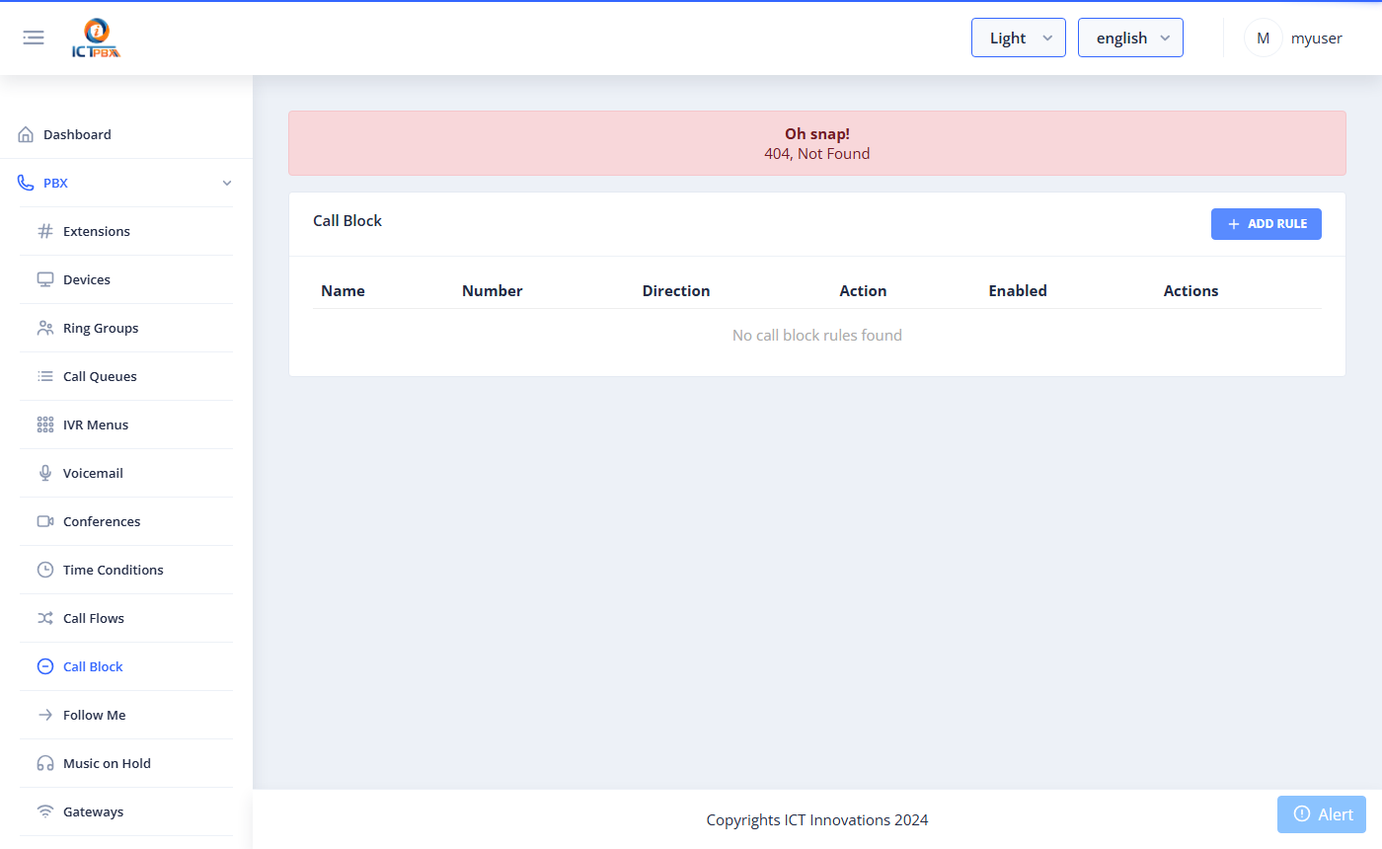Select Call Flows in sidebar

[126, 618]
